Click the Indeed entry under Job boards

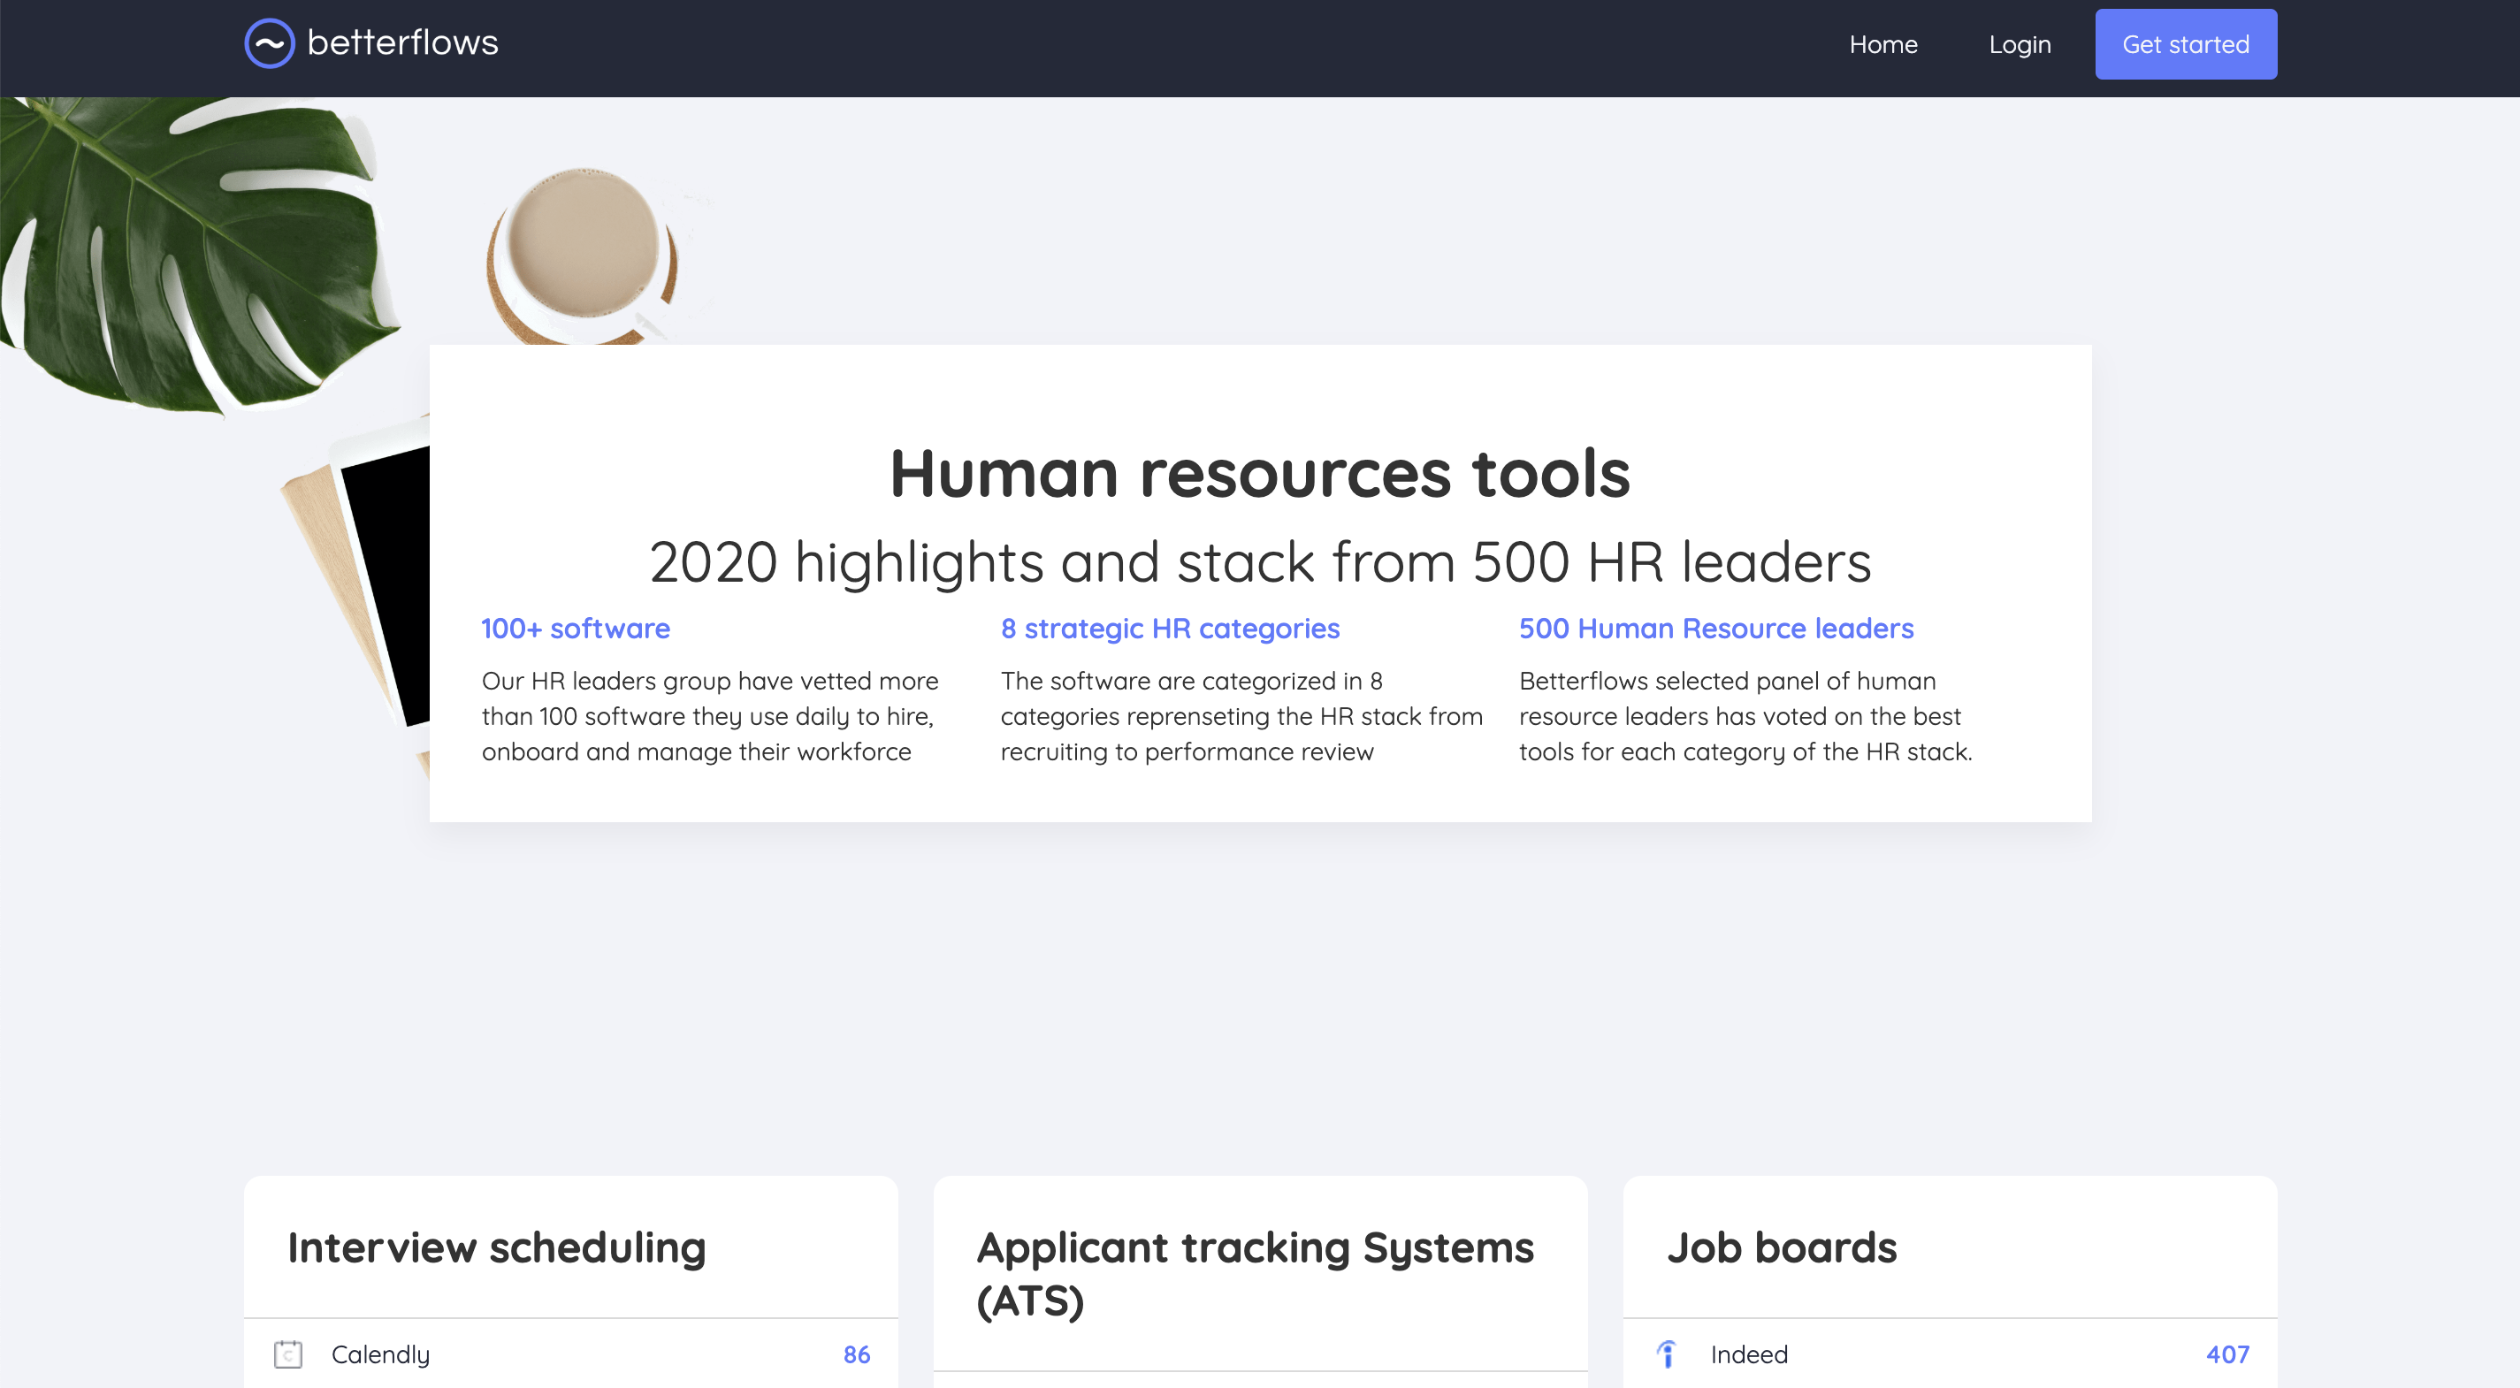click(1748, 1354)
